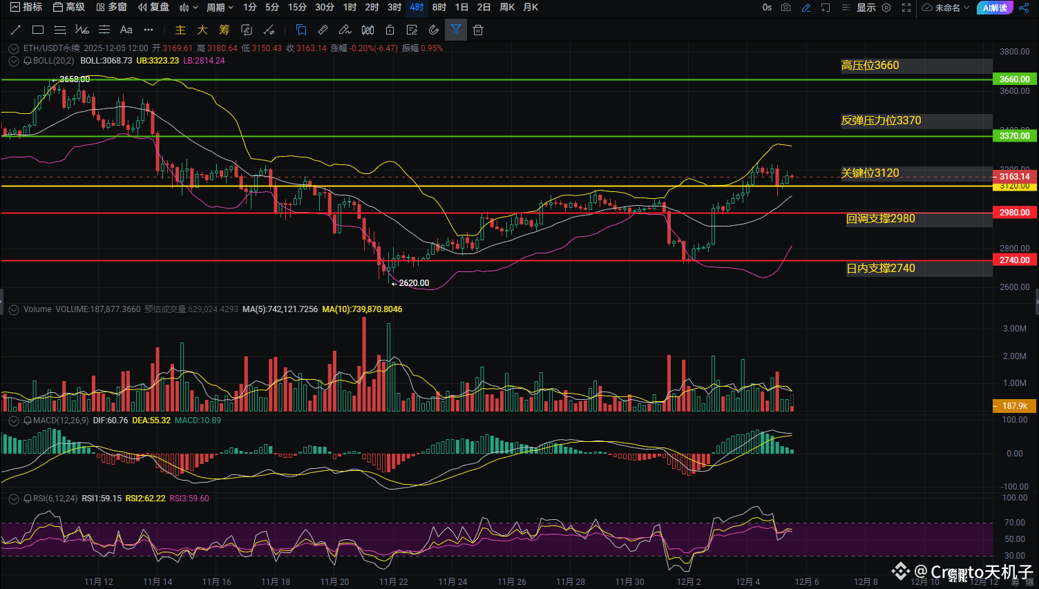This screenshot has height=589, width=1039.
Task: Switch to the 15分 timeframe tab
Action: point(297,8)
